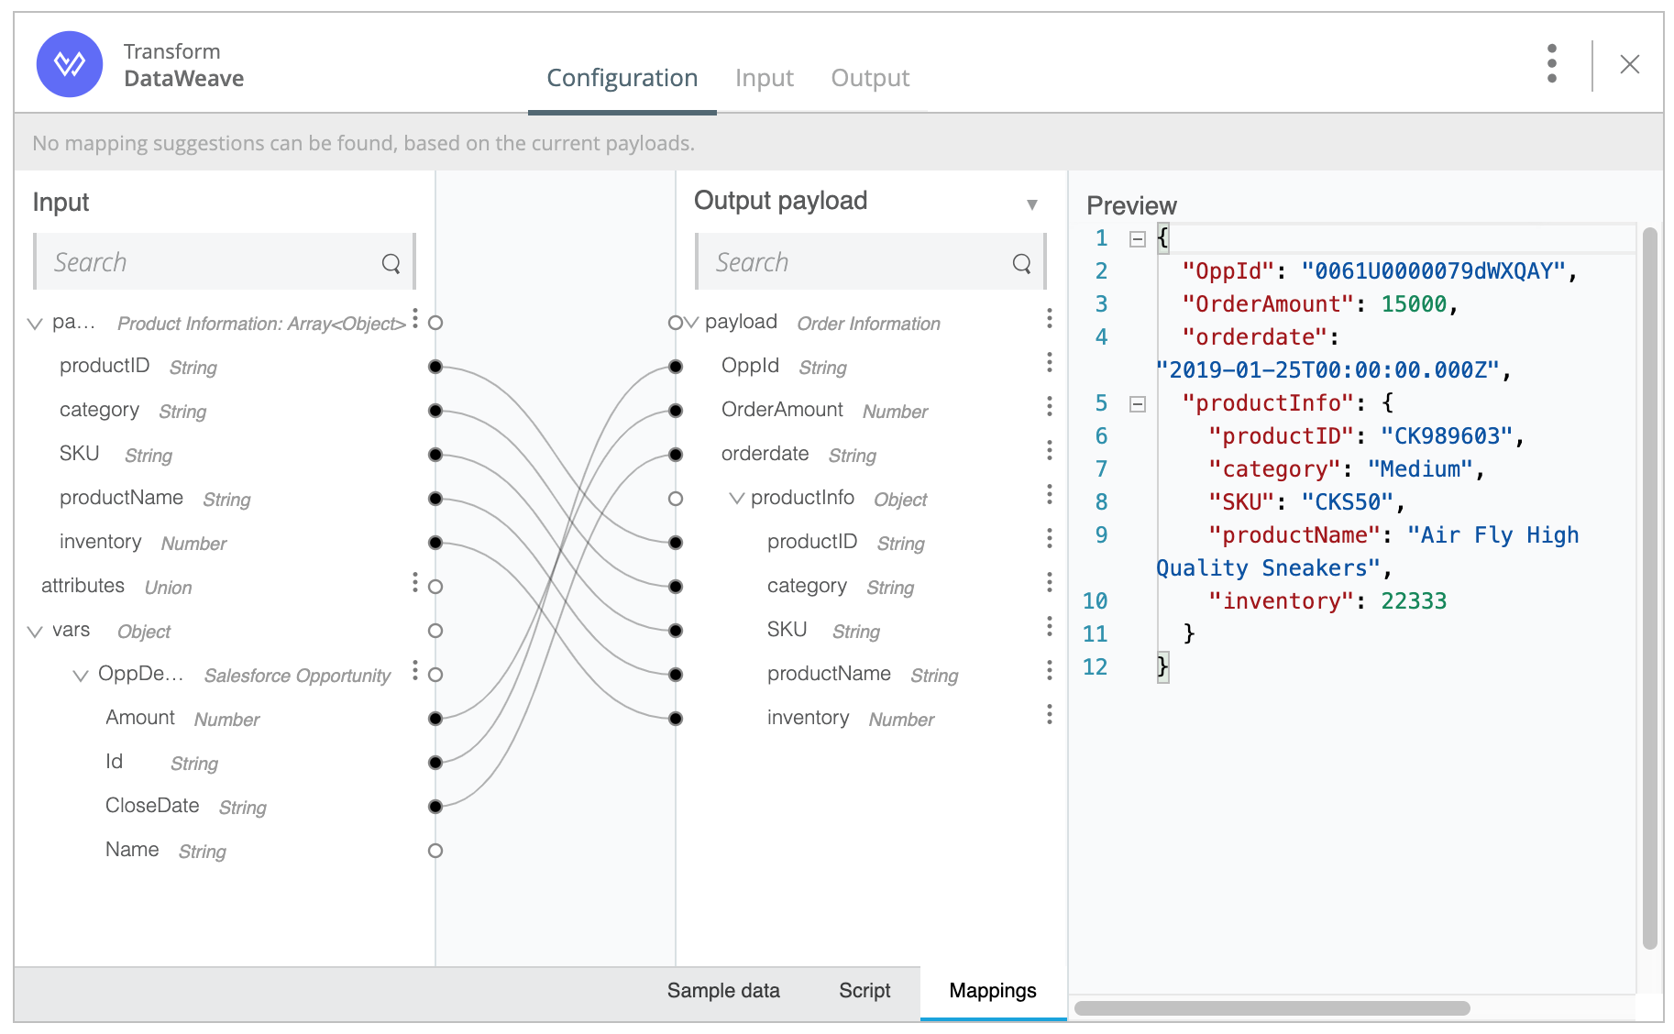Click the productInfo output connector circle
The width and height of the screenshot is (1674, 1034).
676,499
